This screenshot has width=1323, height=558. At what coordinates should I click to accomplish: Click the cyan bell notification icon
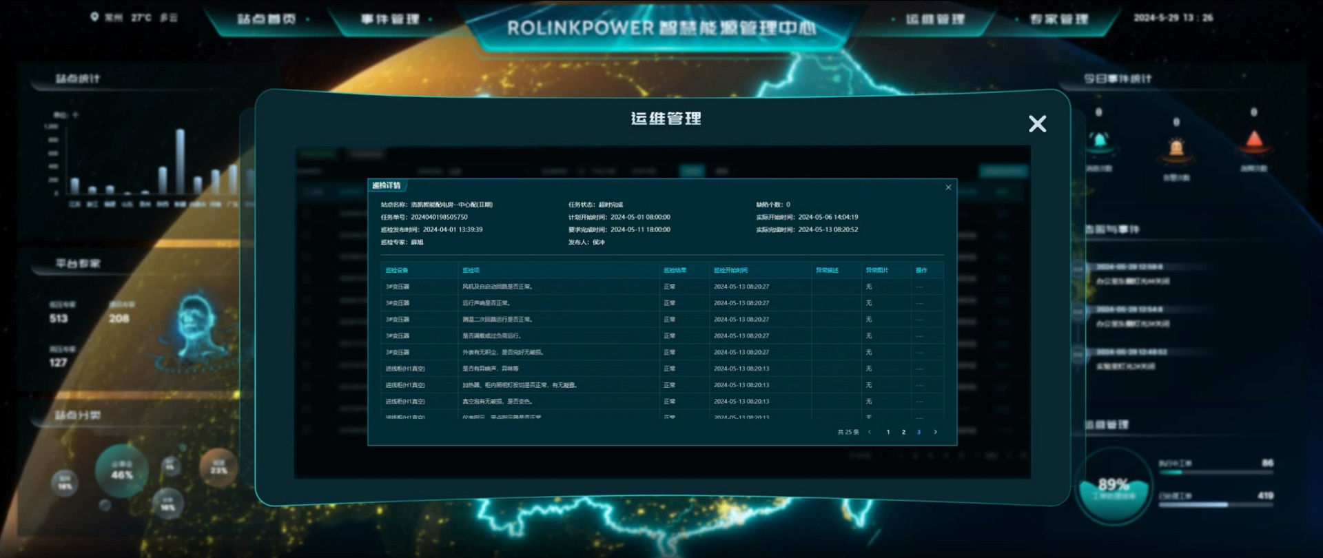[x=1099, y=141]
